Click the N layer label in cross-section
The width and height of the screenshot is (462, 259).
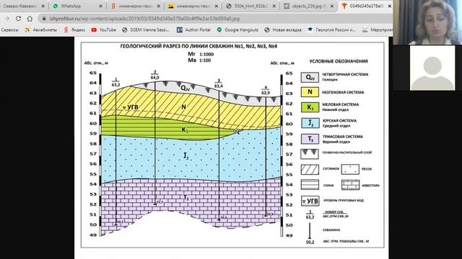(x=183, y=107)
